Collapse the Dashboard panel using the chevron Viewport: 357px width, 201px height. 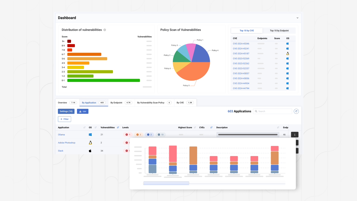pos(297,18)
